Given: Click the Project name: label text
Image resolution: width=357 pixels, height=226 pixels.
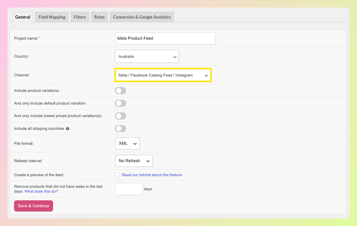Looking at the screenshot, I should (x=26, y=38).
